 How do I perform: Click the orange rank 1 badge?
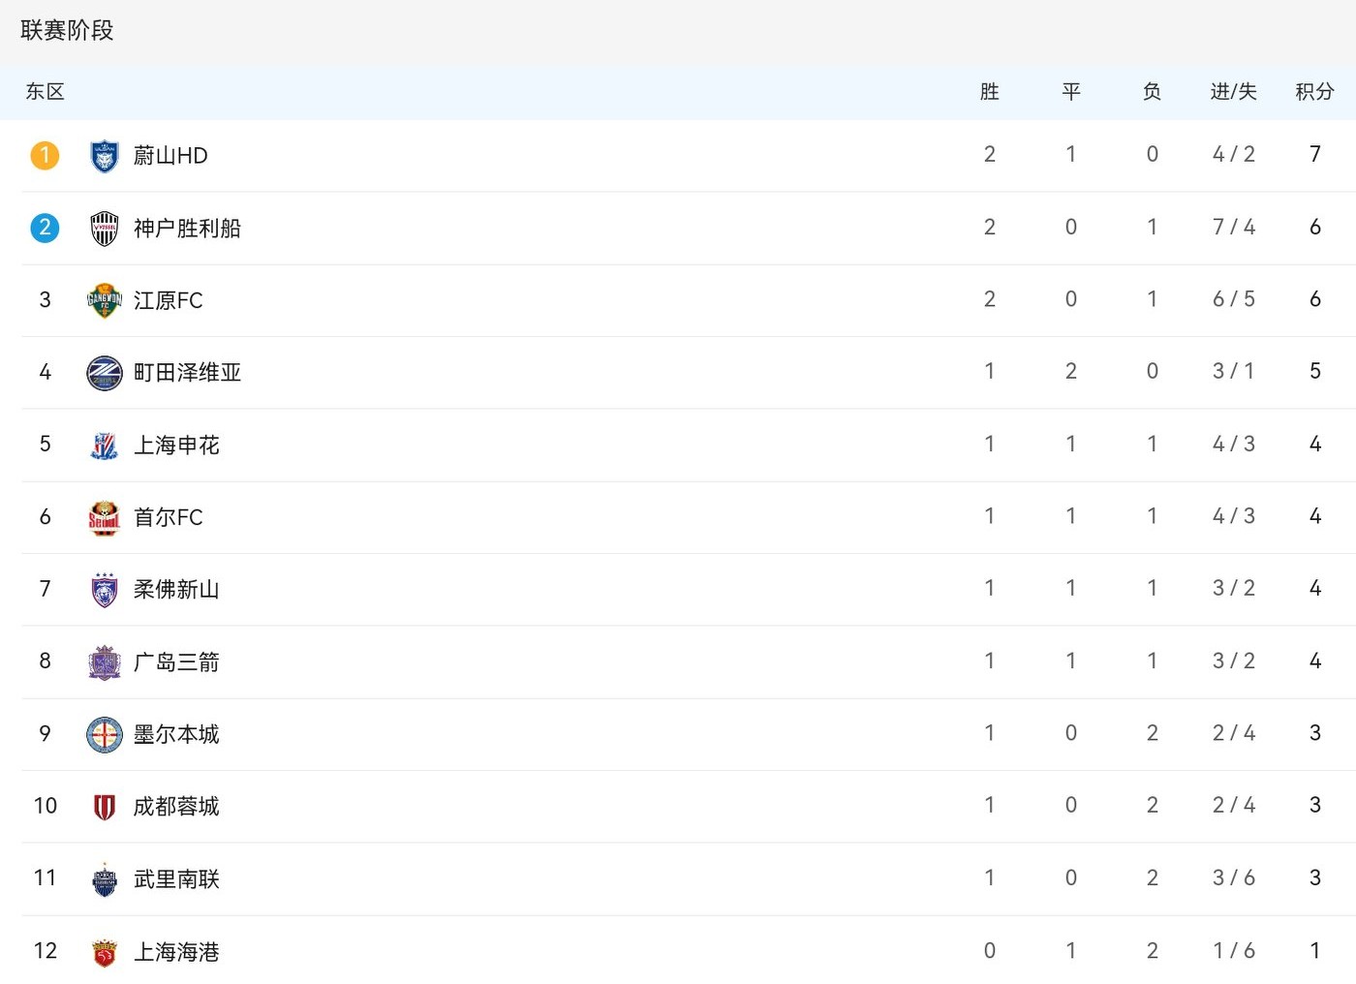click(x=45, y=155)
